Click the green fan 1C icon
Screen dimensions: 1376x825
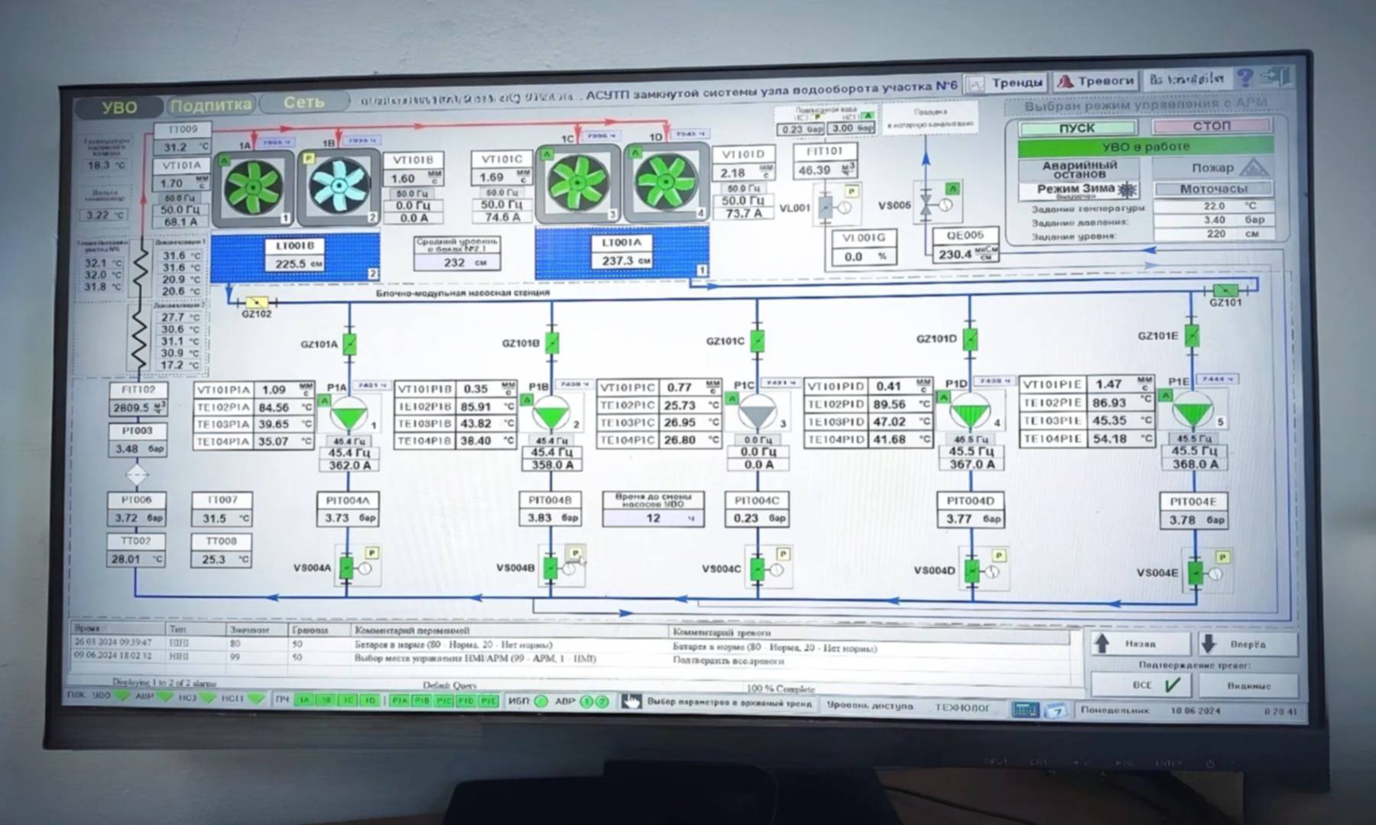point(578,183)
